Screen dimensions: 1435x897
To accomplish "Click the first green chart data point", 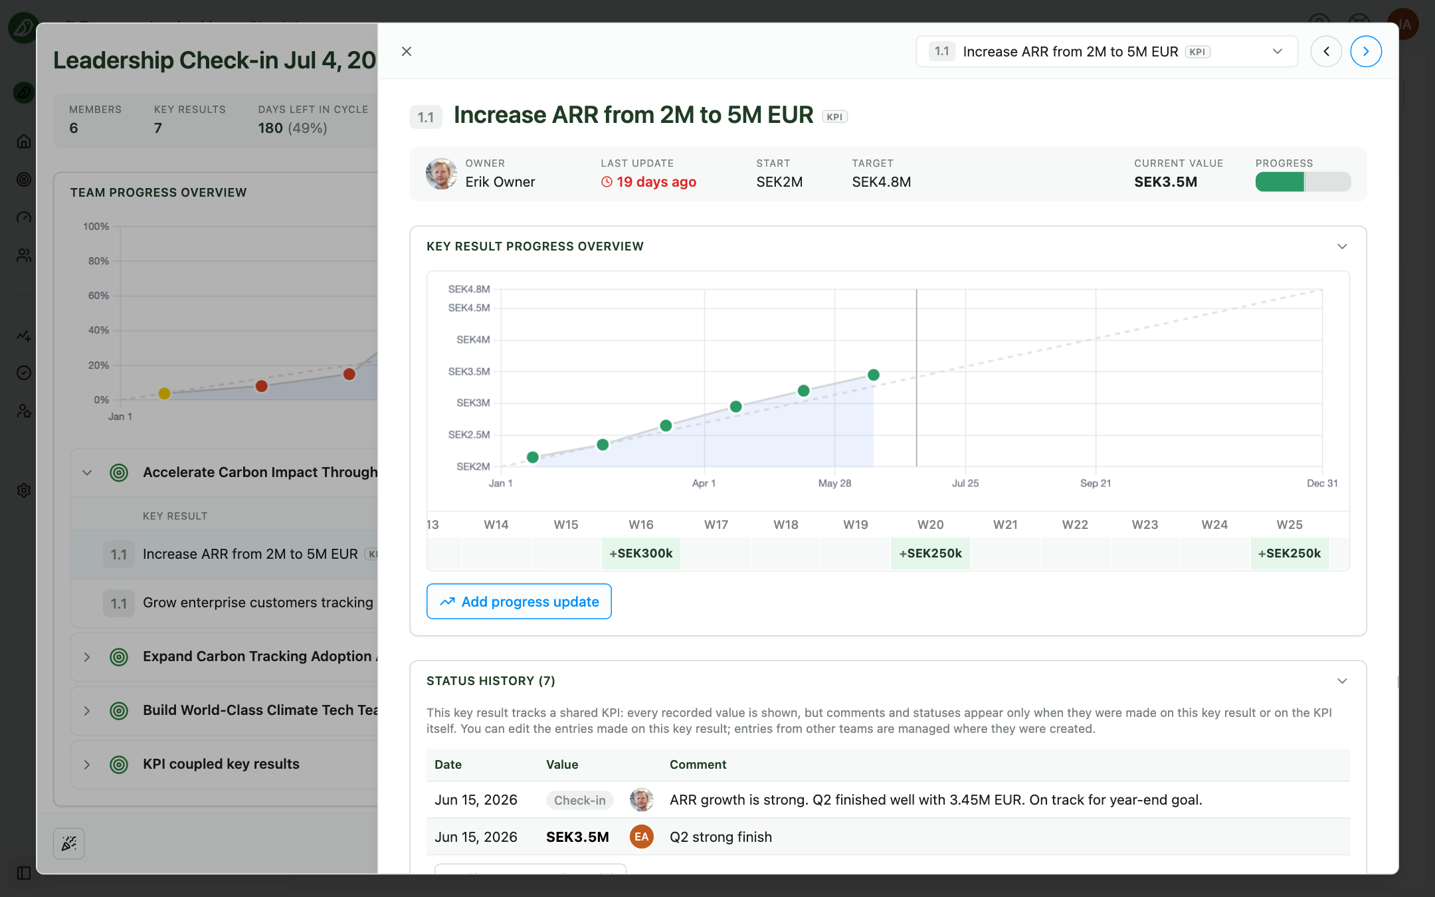I will [x=533, y=457].
